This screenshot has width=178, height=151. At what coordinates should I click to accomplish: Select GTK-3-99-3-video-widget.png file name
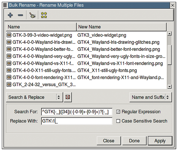pos(42,35)
